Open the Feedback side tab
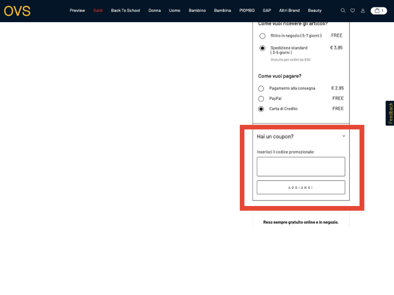 tap(390, 113)
